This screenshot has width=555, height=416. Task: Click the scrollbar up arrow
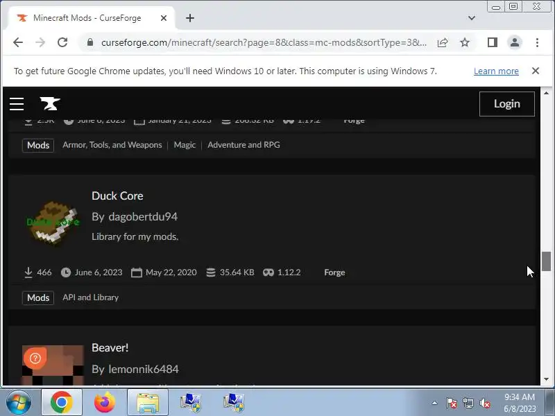(546, 93)
